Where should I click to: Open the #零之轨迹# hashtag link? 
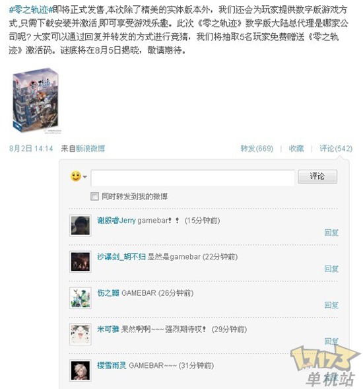[31, 10]
